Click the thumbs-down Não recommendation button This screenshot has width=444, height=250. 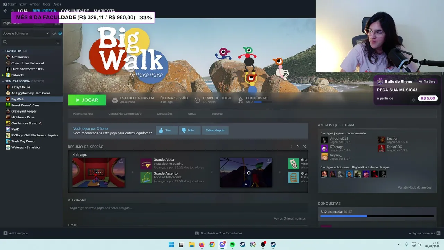pyautogui.click(x=190, y=130)
